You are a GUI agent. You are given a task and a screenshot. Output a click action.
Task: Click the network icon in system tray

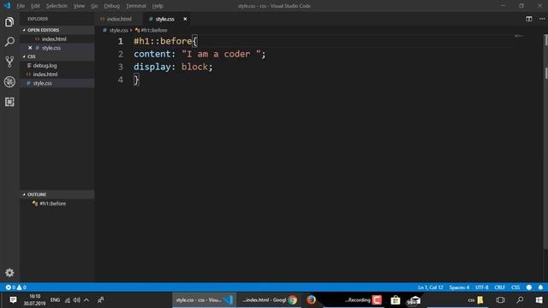(x=68, y=300)
